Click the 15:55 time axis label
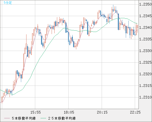 pos(35,112)
